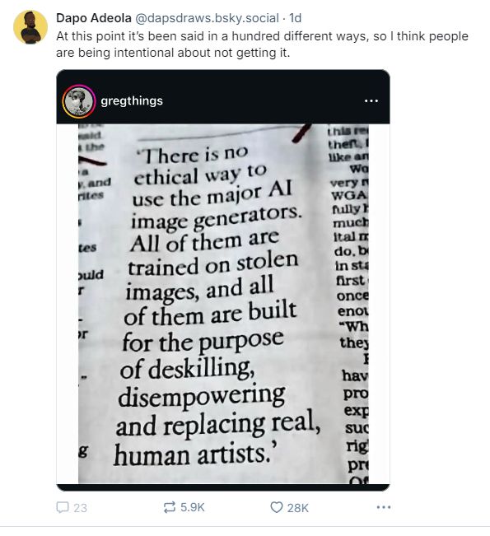The image size is (490, 536).
Task: Click Dapo Adeola's profile avatar
Action: click(x=30, y=27)
